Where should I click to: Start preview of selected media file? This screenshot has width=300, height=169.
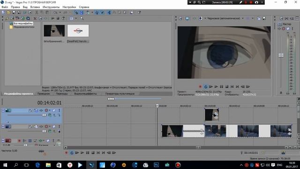click(52, 18)
